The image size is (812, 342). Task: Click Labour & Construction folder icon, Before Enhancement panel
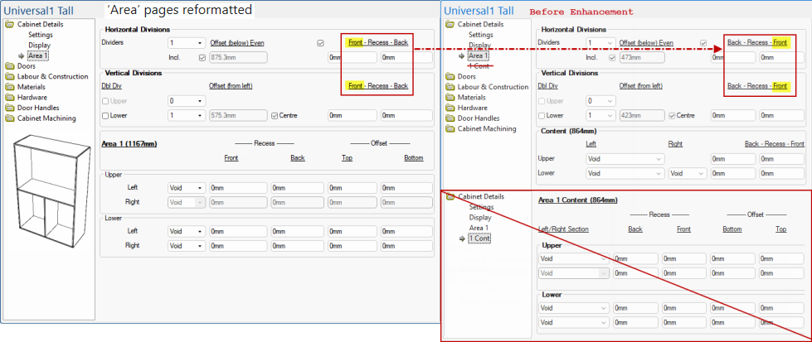coord(450,87)
